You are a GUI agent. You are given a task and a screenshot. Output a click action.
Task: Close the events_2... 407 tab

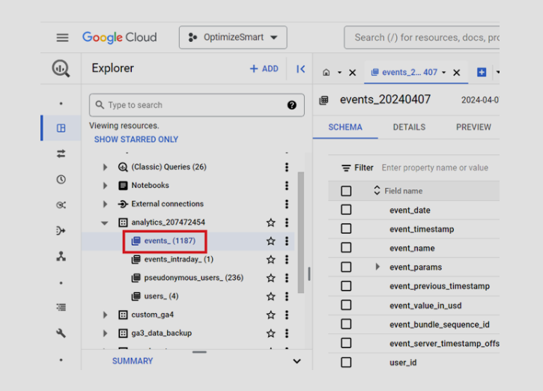[457, 73]
